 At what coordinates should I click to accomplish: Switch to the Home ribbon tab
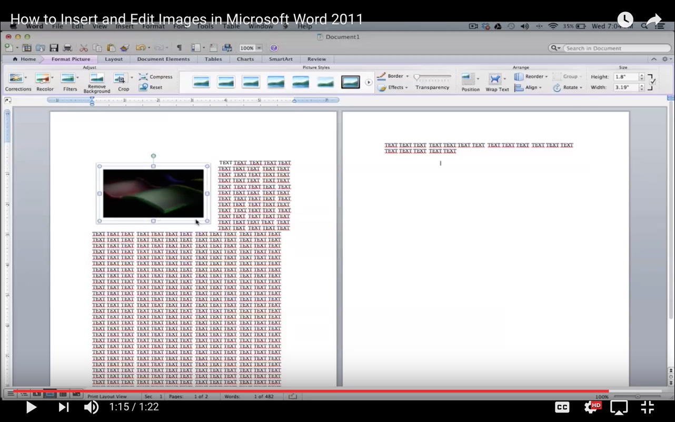click(x=24, y=59)
